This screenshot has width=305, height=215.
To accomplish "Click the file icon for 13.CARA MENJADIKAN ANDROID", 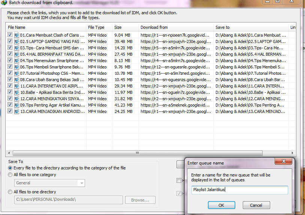I will point(16,111).
